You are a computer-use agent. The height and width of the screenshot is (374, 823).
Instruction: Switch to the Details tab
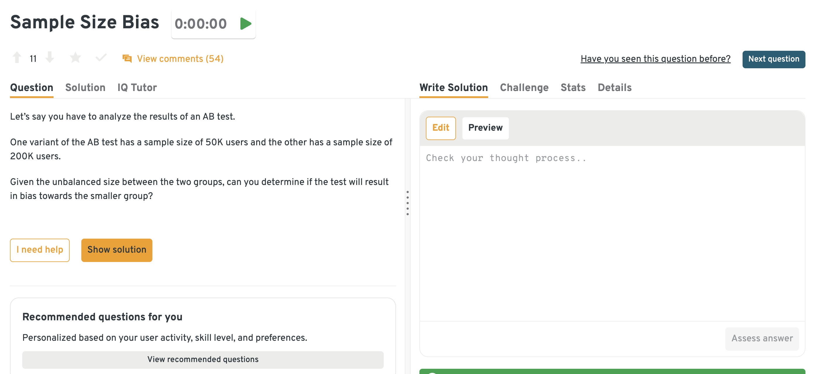[x=614, y=88]
